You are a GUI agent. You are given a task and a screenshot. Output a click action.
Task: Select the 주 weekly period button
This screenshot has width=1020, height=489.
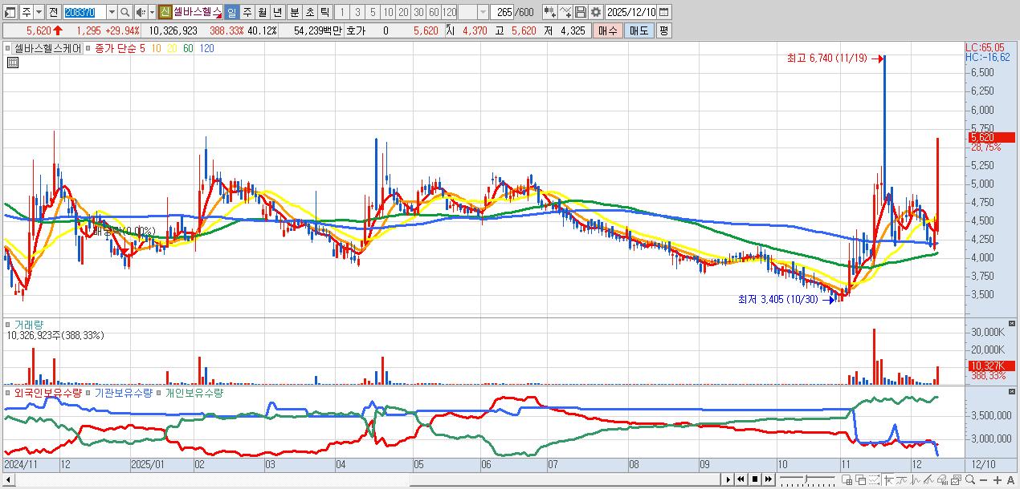pos(246,13)
